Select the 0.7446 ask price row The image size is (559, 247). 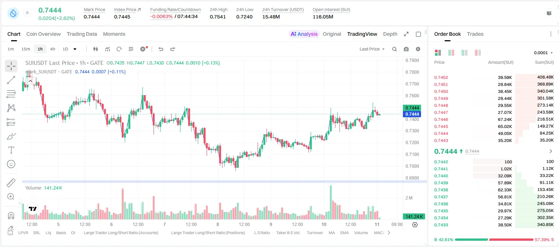click(494, 119)
